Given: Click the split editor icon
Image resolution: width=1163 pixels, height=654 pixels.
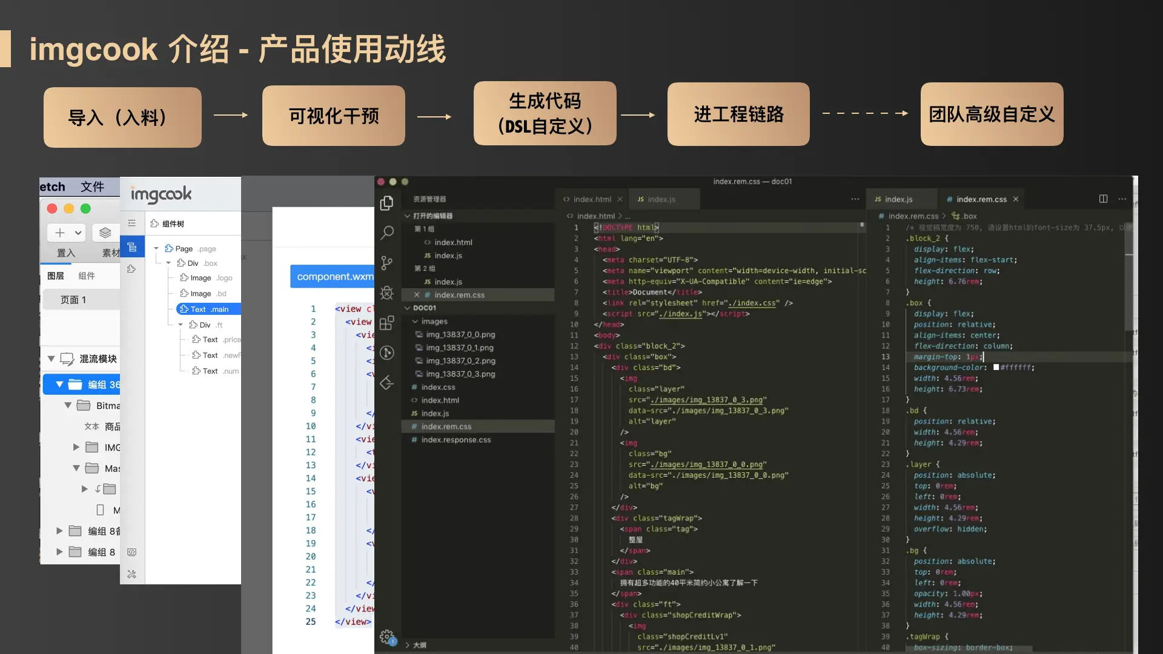Looking at the screenshot, I should click(x=1103, y=199).
